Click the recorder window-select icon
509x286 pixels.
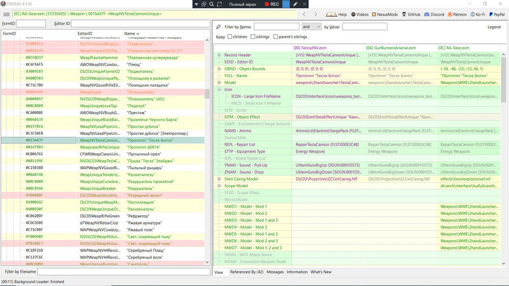[x=204, y=4]
